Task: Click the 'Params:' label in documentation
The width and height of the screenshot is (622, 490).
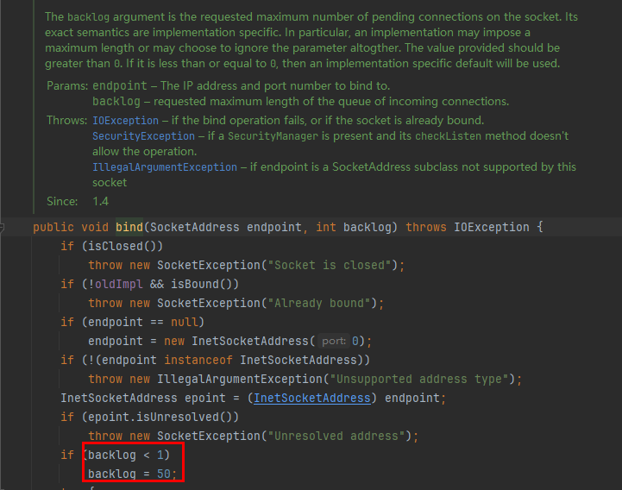Action: (x=67, y=85)
